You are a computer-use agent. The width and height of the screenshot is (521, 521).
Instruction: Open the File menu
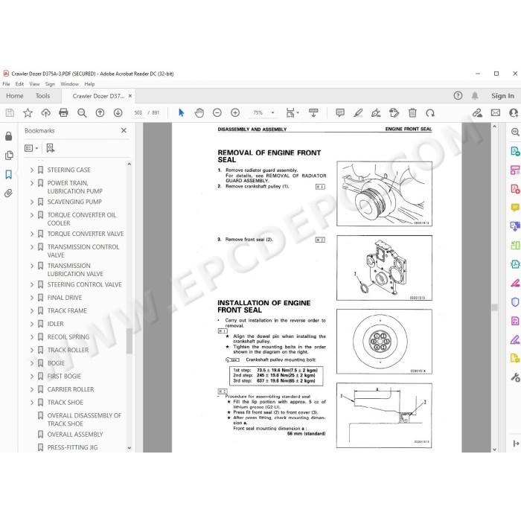tap(6, 84)
